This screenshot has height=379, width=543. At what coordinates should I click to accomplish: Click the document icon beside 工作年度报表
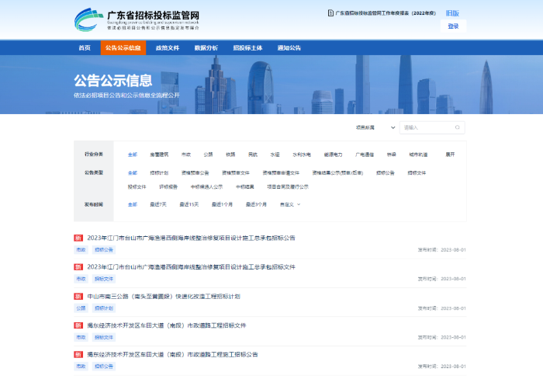330,13
